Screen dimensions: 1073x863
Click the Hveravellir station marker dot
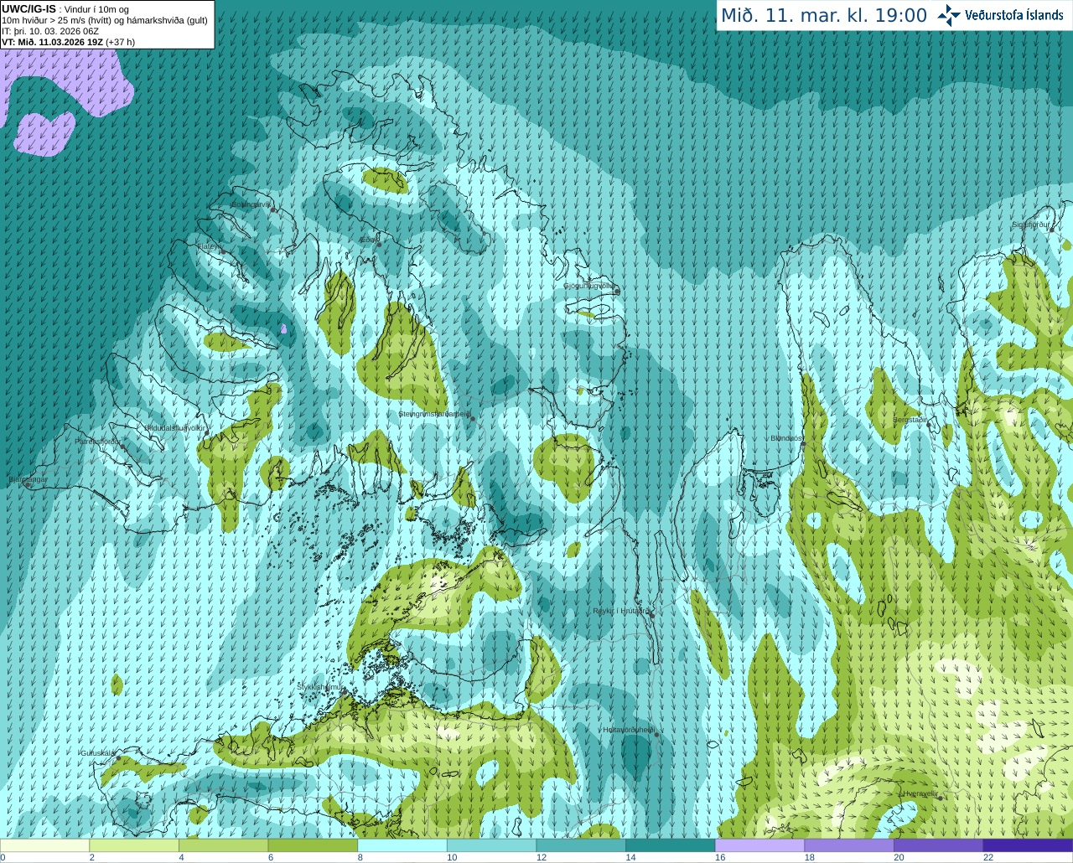[x=940, y=798]
